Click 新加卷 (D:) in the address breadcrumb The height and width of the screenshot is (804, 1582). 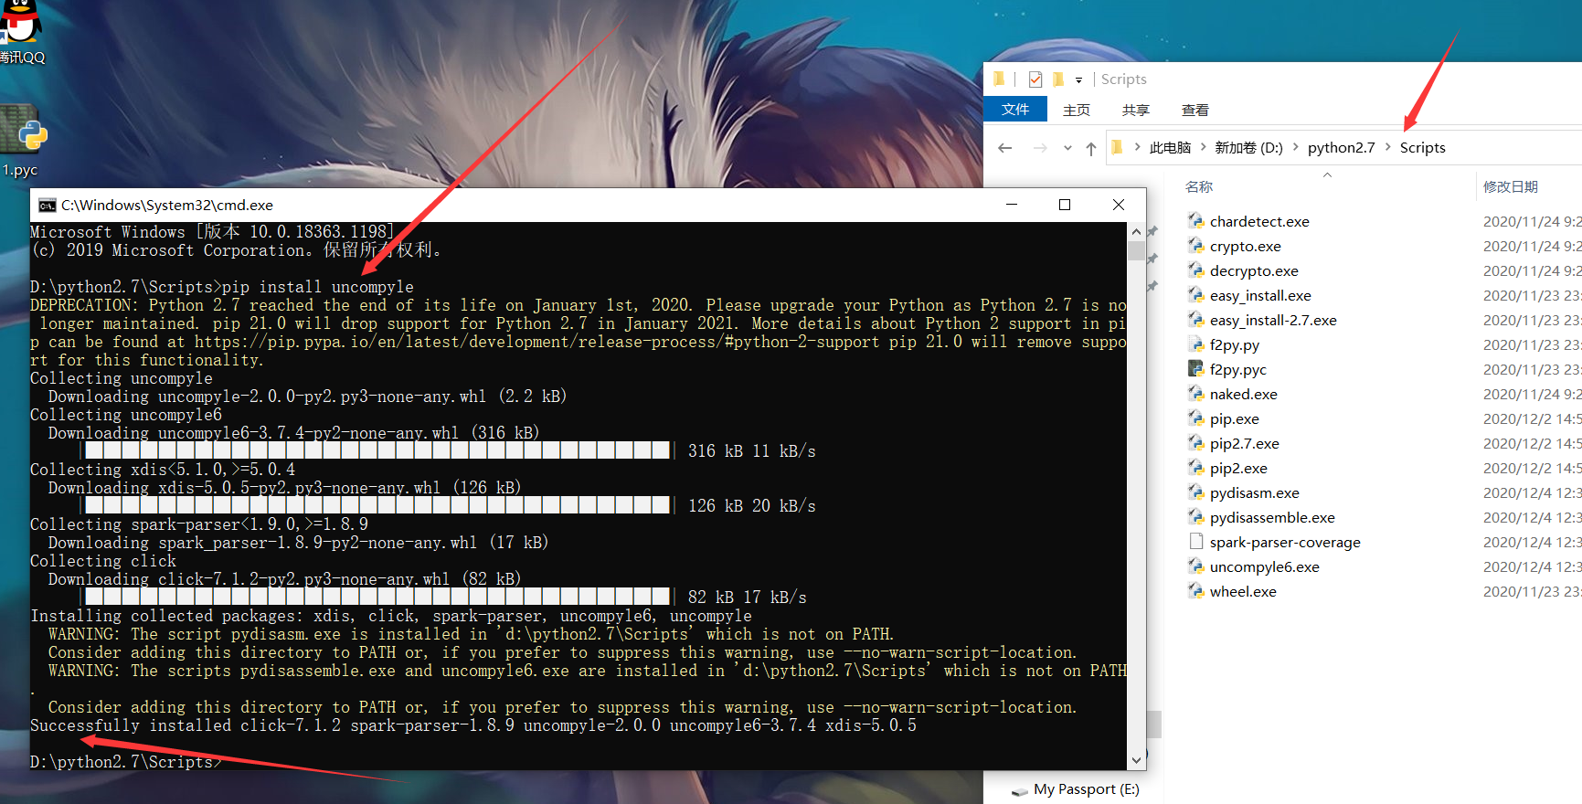click(x=1248, y=148)
